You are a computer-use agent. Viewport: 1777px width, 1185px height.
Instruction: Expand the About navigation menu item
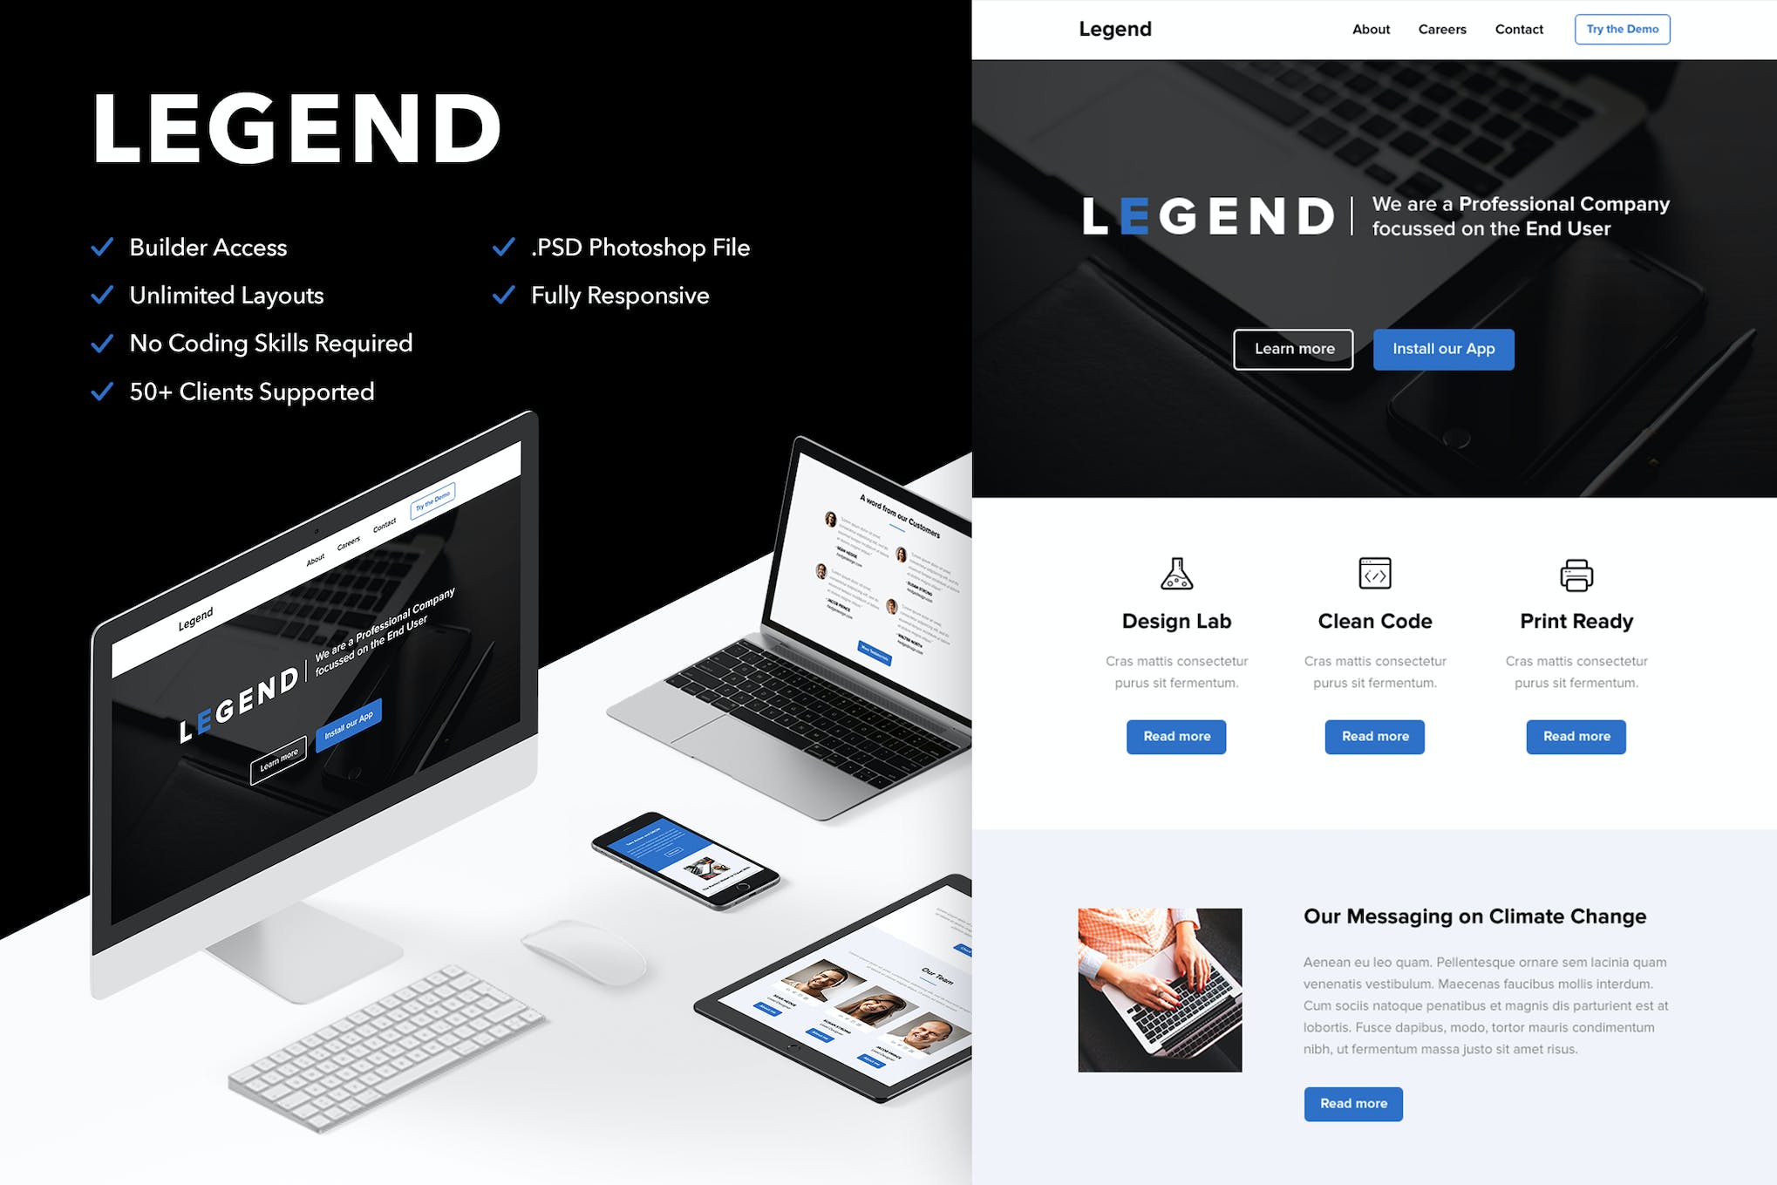point(1372,29)
